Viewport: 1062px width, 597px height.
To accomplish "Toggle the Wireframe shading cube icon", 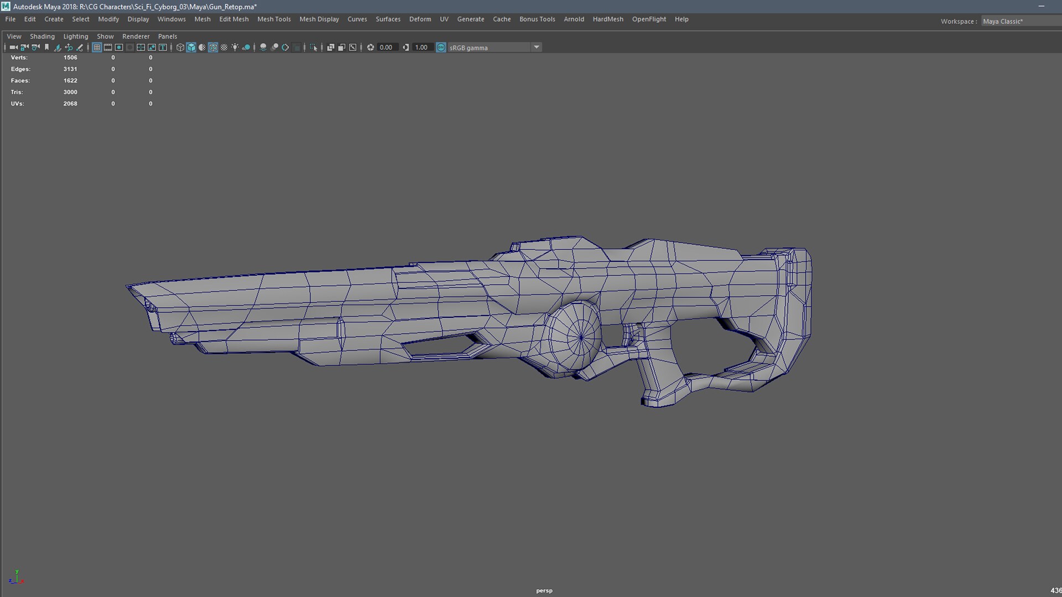I will (180, 48).
